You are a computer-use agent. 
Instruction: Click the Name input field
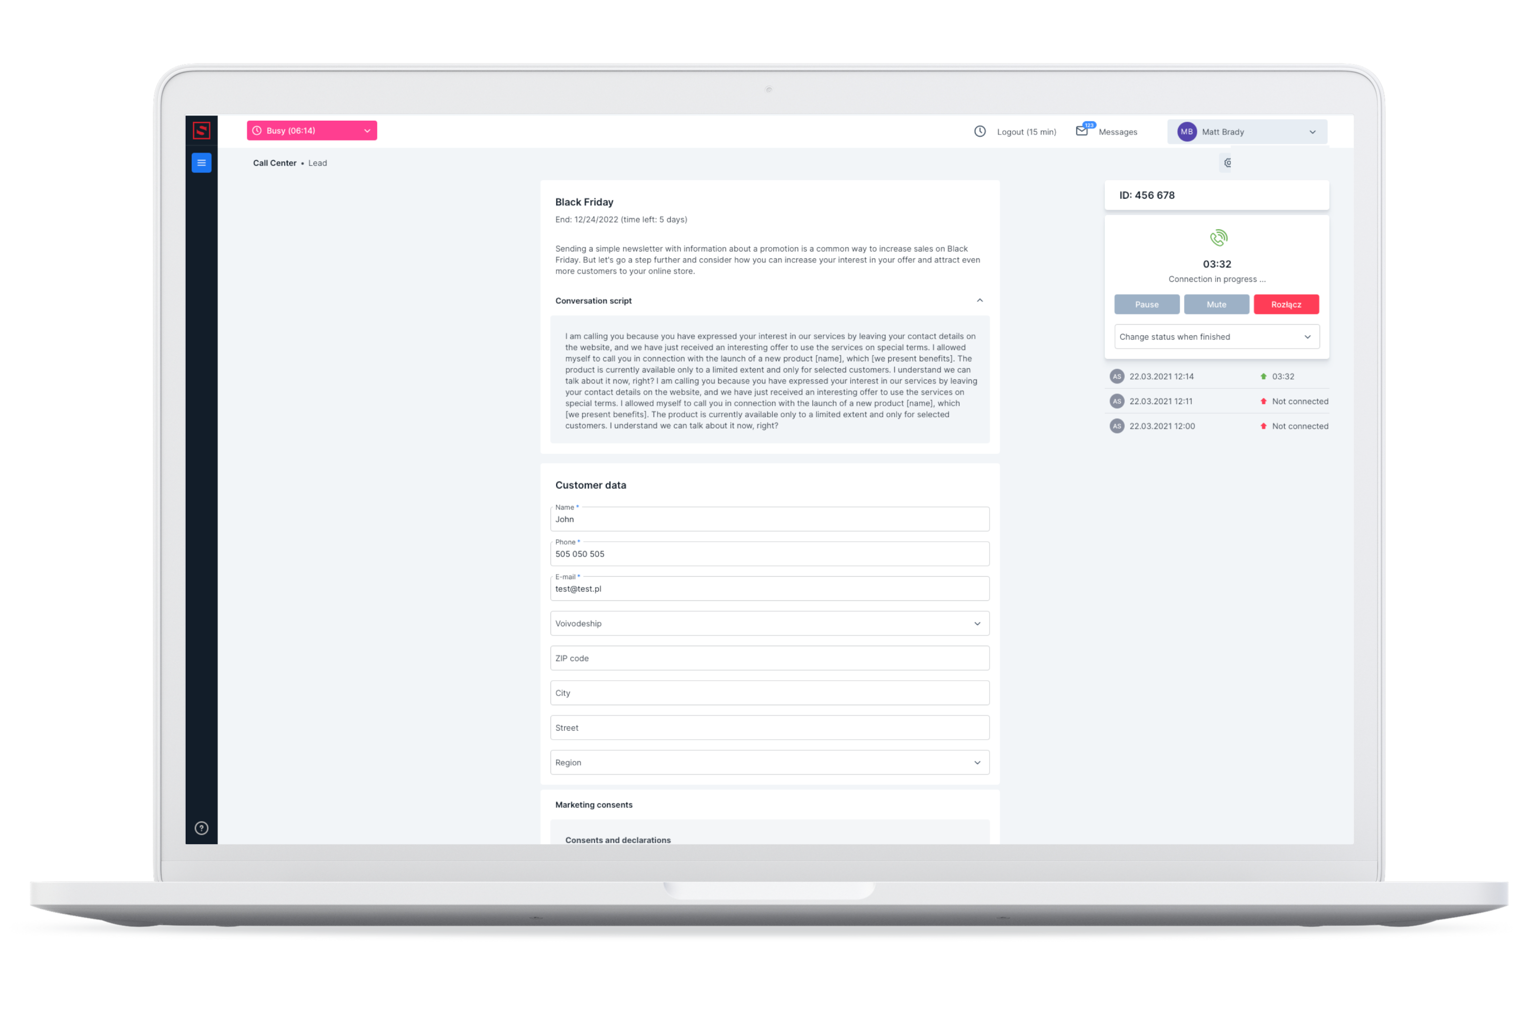click(x=769, y=518)
